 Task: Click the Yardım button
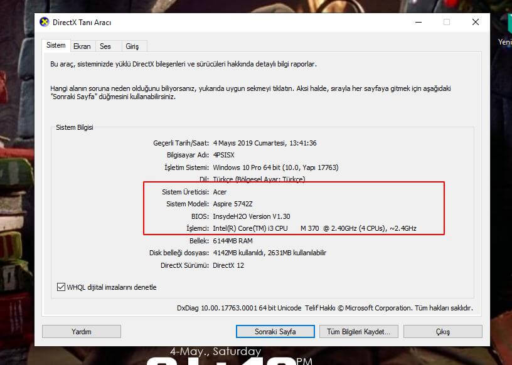coord(82,331)
